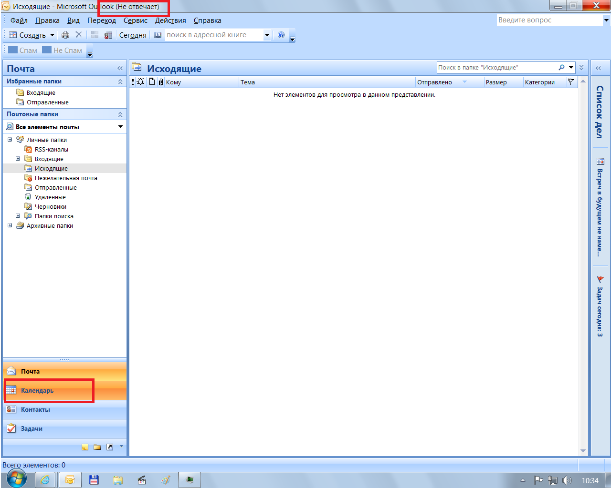Expand the Входящие folder tree node
Image resolution: width=611 pixels, height=488 pixels.
[x=18, y=159]
